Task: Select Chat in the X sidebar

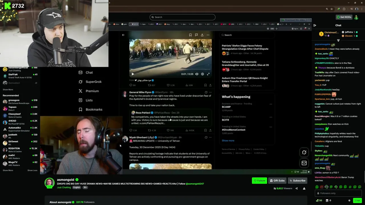Action: (86, 73)
